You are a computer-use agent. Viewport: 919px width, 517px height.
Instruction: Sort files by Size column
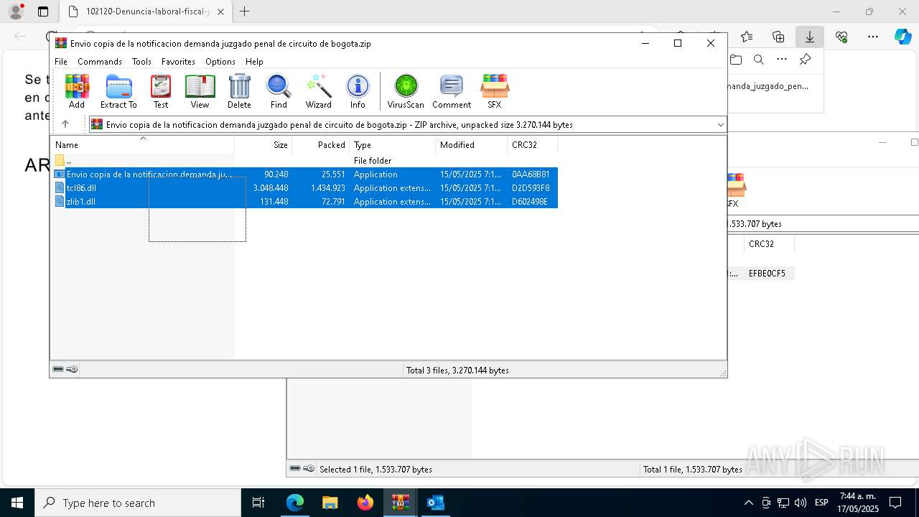click(x=263, y=144)
